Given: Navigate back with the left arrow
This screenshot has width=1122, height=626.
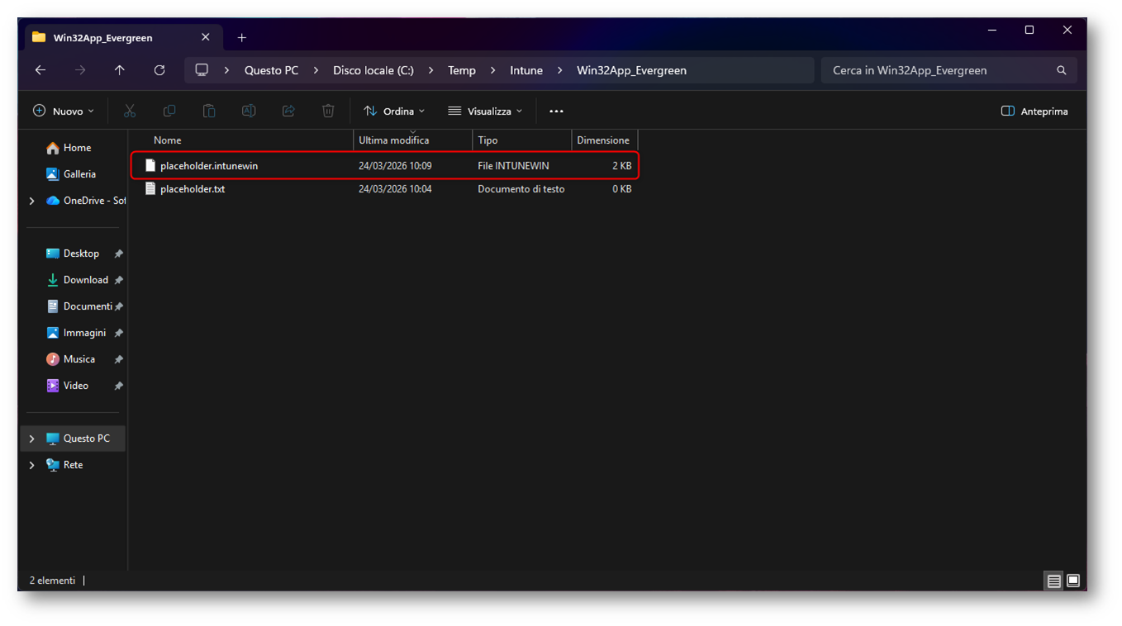Looking at the screenshot, I should tap(40, 70).
